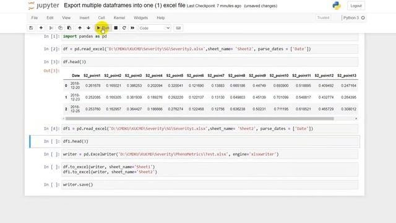Screen dimensions: 396x223
Task: Click the kernel idle circle indicator
Action: (363, 18)
